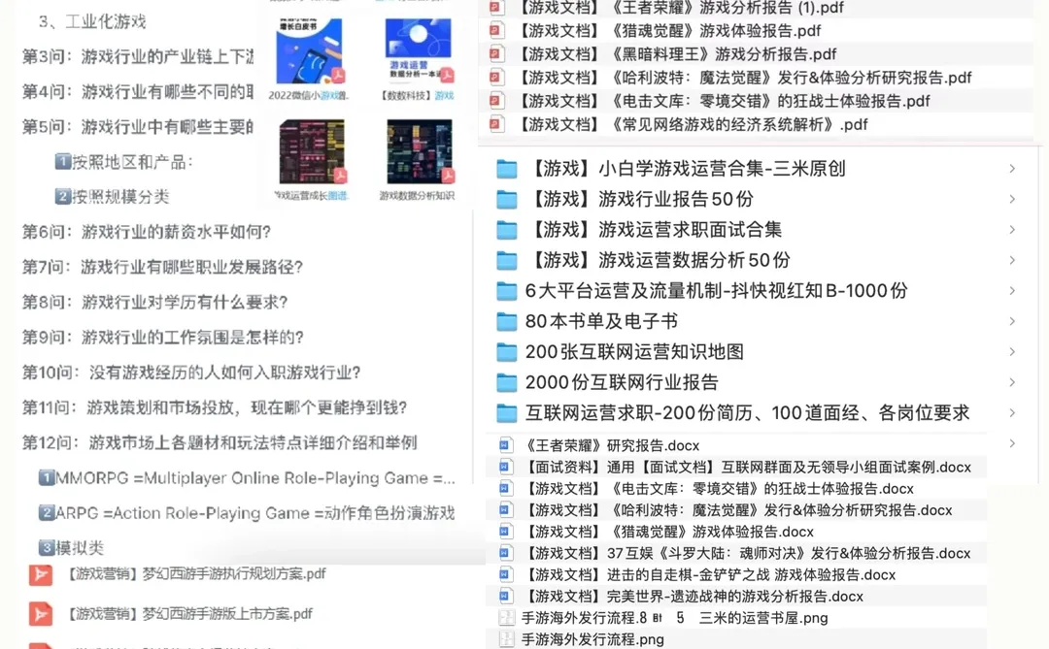Select outline item 第11问 游戏策划和市场投放

coord(215,407)
